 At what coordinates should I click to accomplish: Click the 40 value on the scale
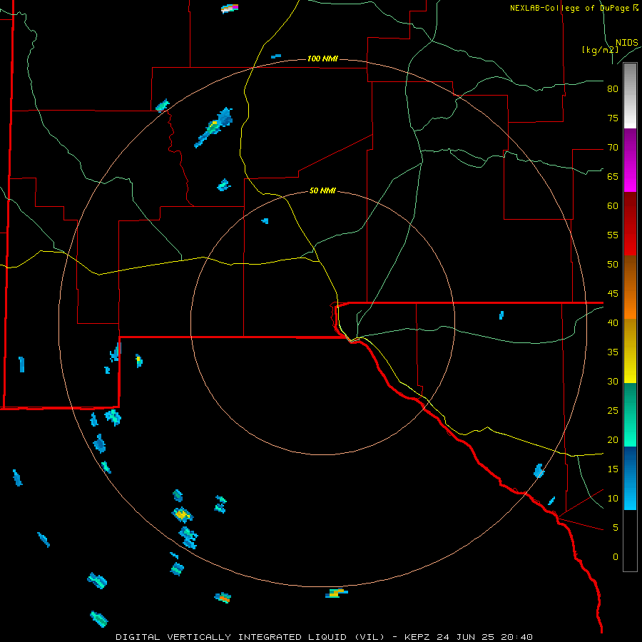point(613,322)
